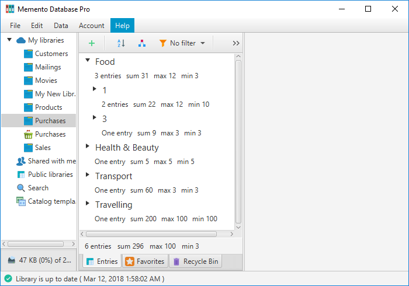Viewport: 409px width, 286px height.
Task: Click the grouping hierarchy icon
Action: point(142,43)
